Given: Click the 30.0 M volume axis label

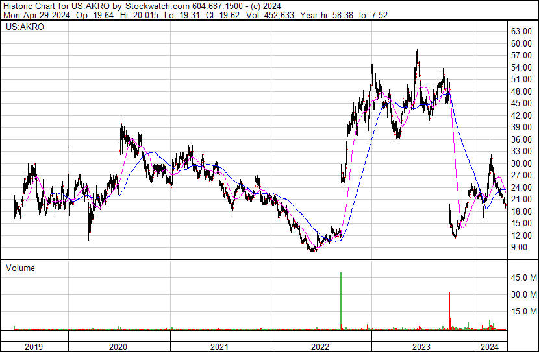Looking at the screenshot, I should point(523,294).
